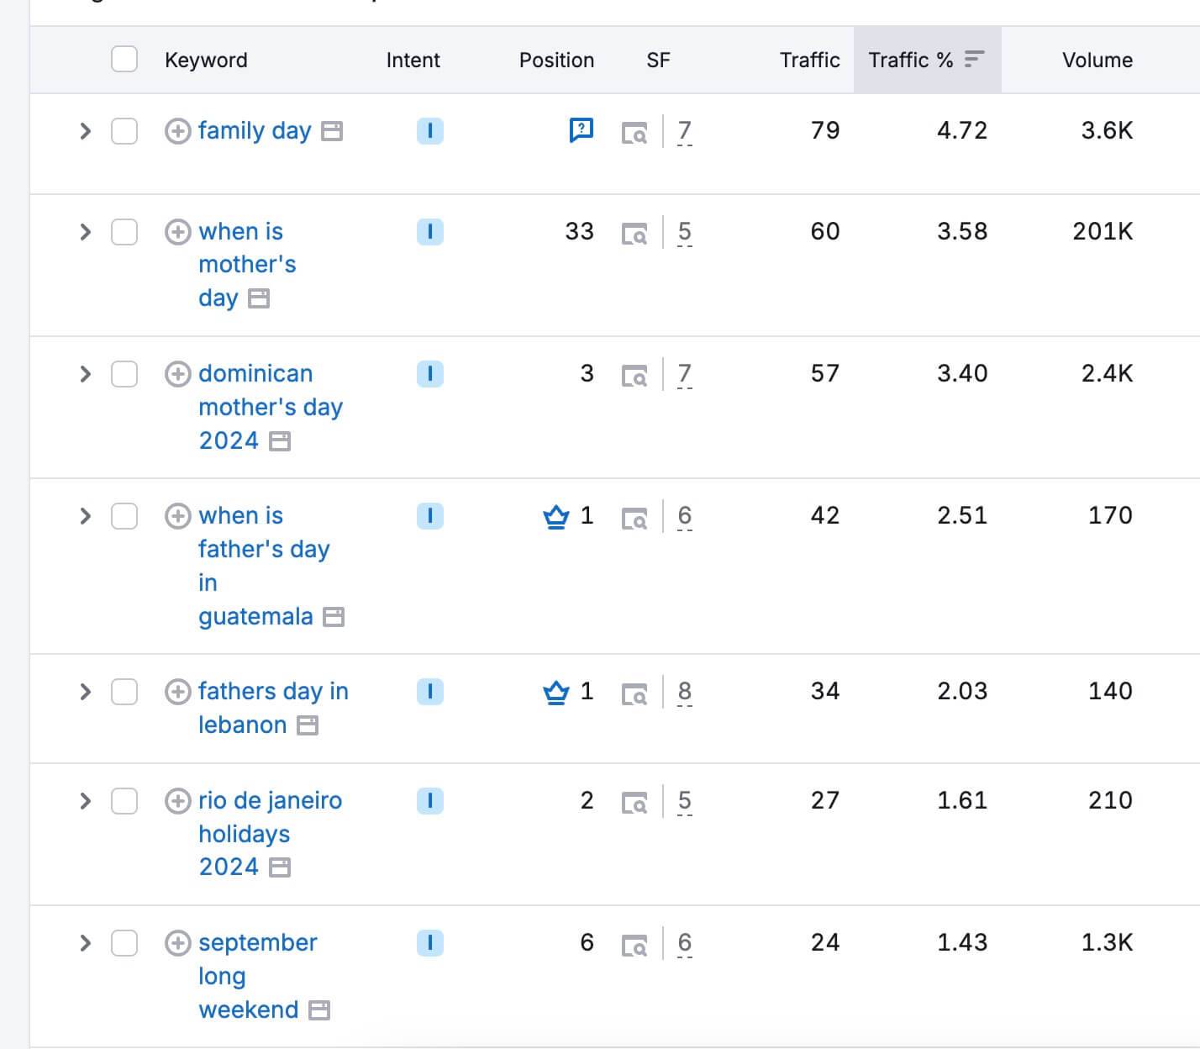The width and height of the screenshot is (1200, 1049).
Task: Sort by the Position column header
Action: (x=556, y=61)
